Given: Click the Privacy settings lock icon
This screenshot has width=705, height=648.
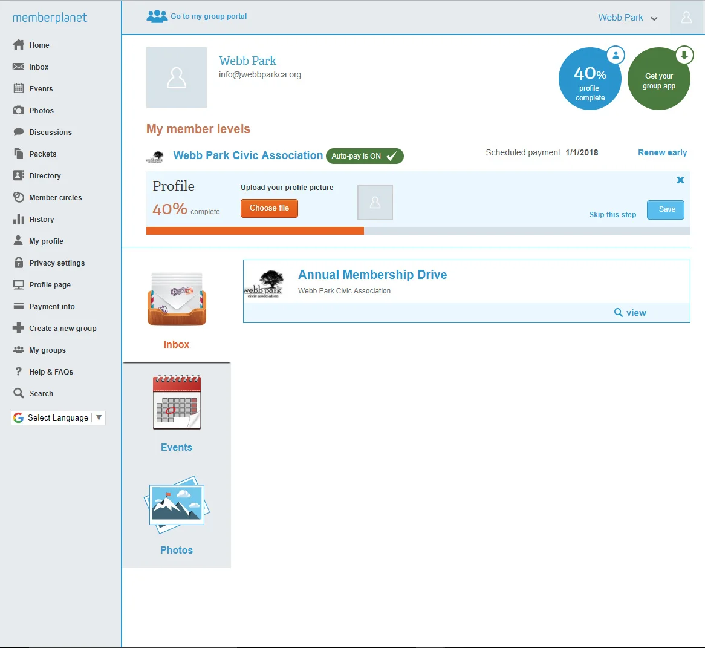Looking at the screenshot, I should (18, 263).
